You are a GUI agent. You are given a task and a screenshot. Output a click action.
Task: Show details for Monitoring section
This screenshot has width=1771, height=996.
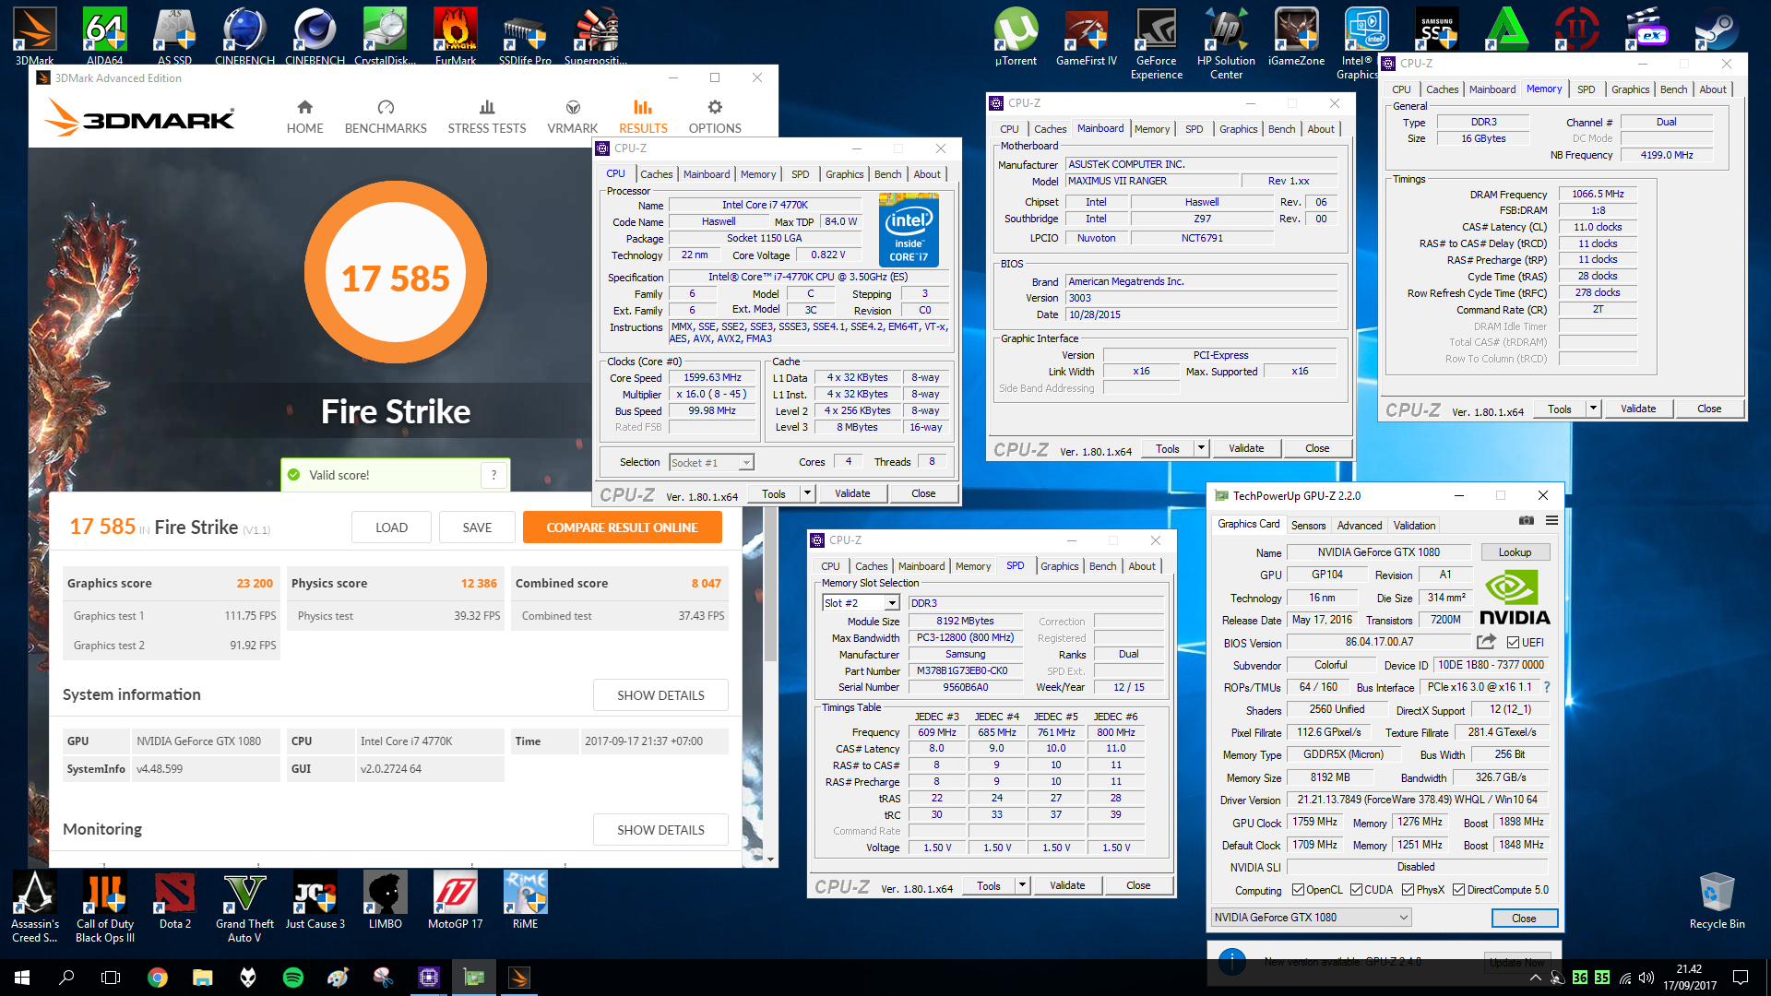[660, 830]
